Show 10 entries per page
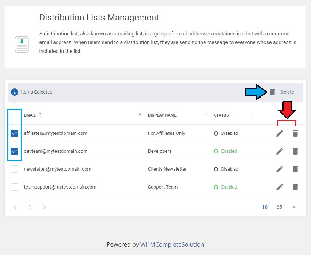311x255 pixels. click(265, 207)
